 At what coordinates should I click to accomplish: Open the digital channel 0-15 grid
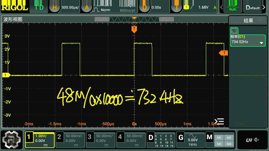tap(164, 141)
